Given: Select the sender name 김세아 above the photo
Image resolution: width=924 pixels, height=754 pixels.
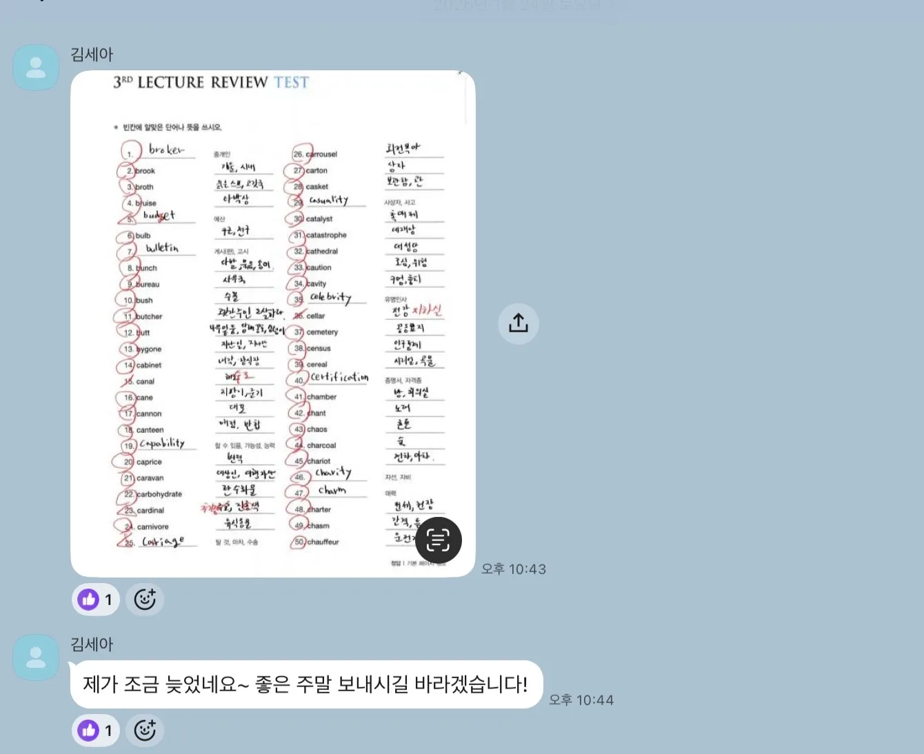Looking at the screenshot, I should pyautogui.click(x=91, y=54).
